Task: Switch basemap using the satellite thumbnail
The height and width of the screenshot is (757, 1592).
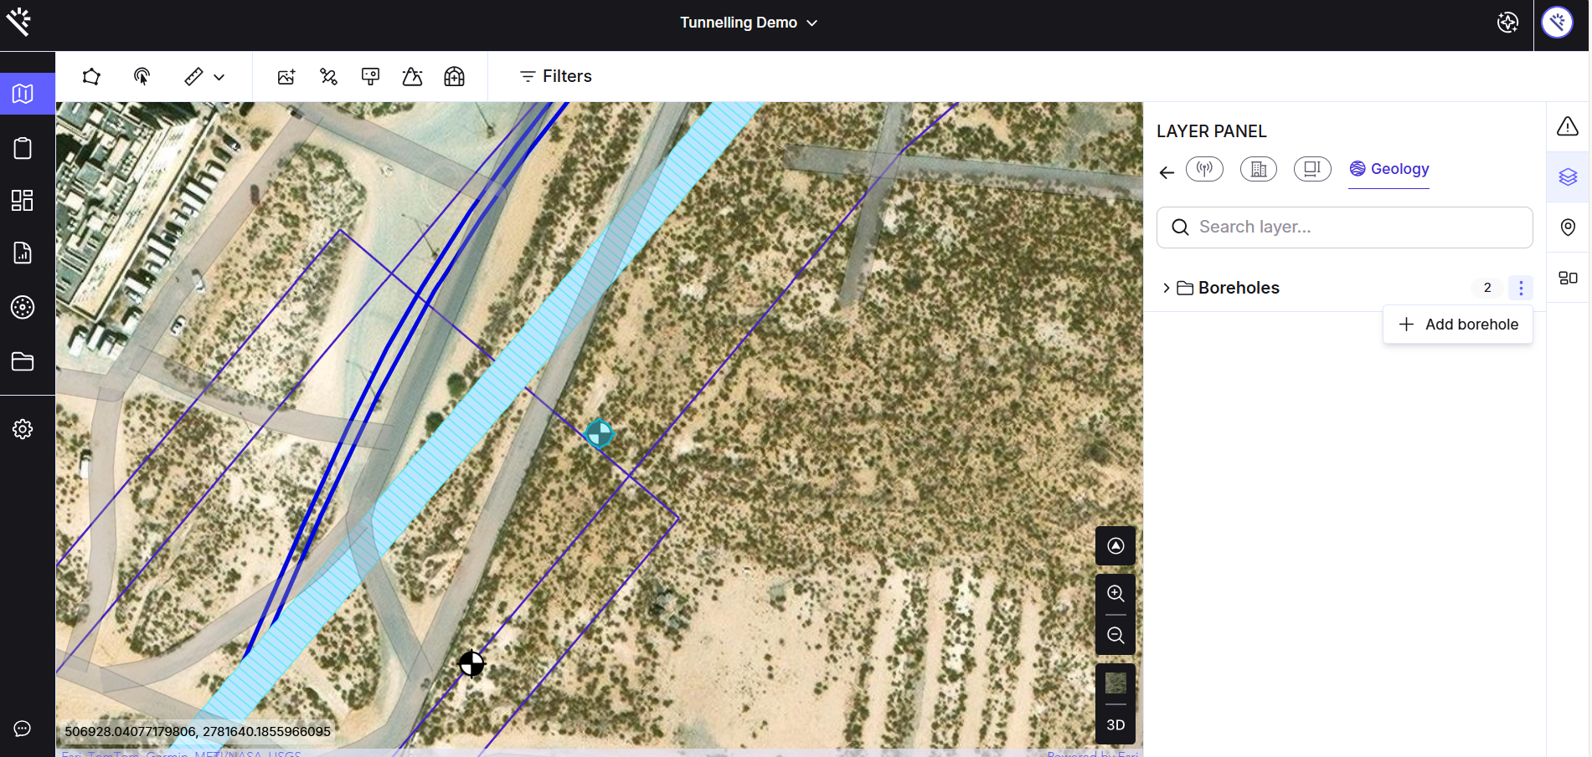Action: 1115,683
